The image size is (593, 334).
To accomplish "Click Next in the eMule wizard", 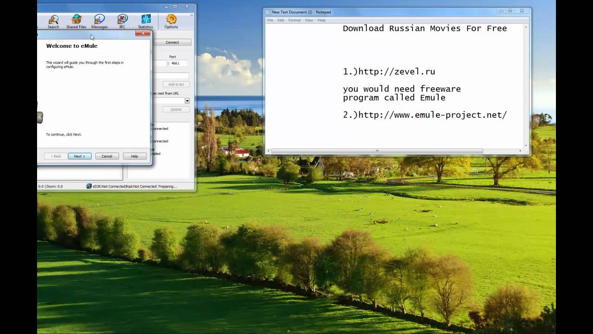I will [80, 156].
